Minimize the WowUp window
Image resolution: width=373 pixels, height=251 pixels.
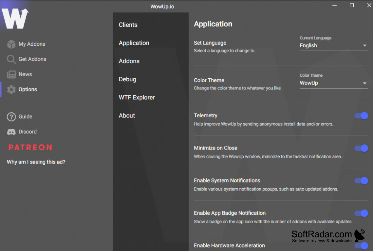334,5
